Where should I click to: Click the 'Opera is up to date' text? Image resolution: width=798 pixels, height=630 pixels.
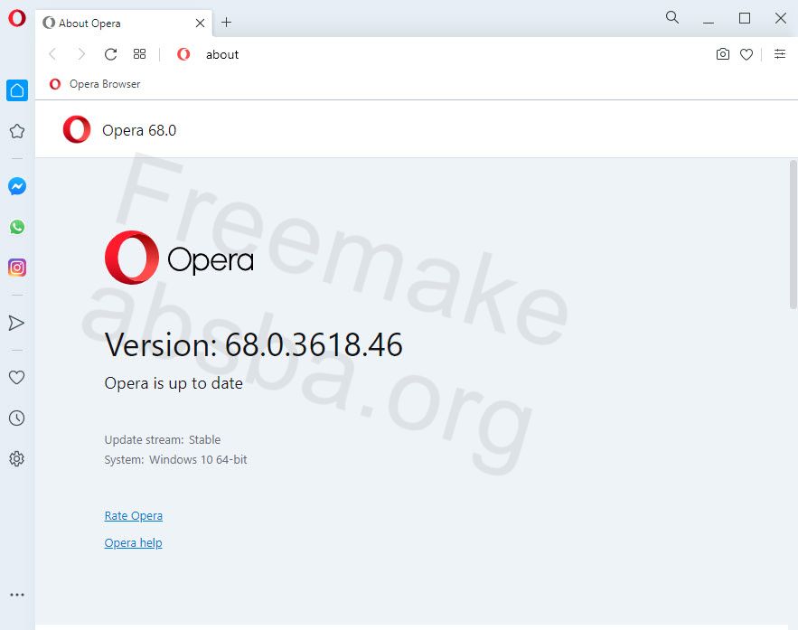[174, 383]
